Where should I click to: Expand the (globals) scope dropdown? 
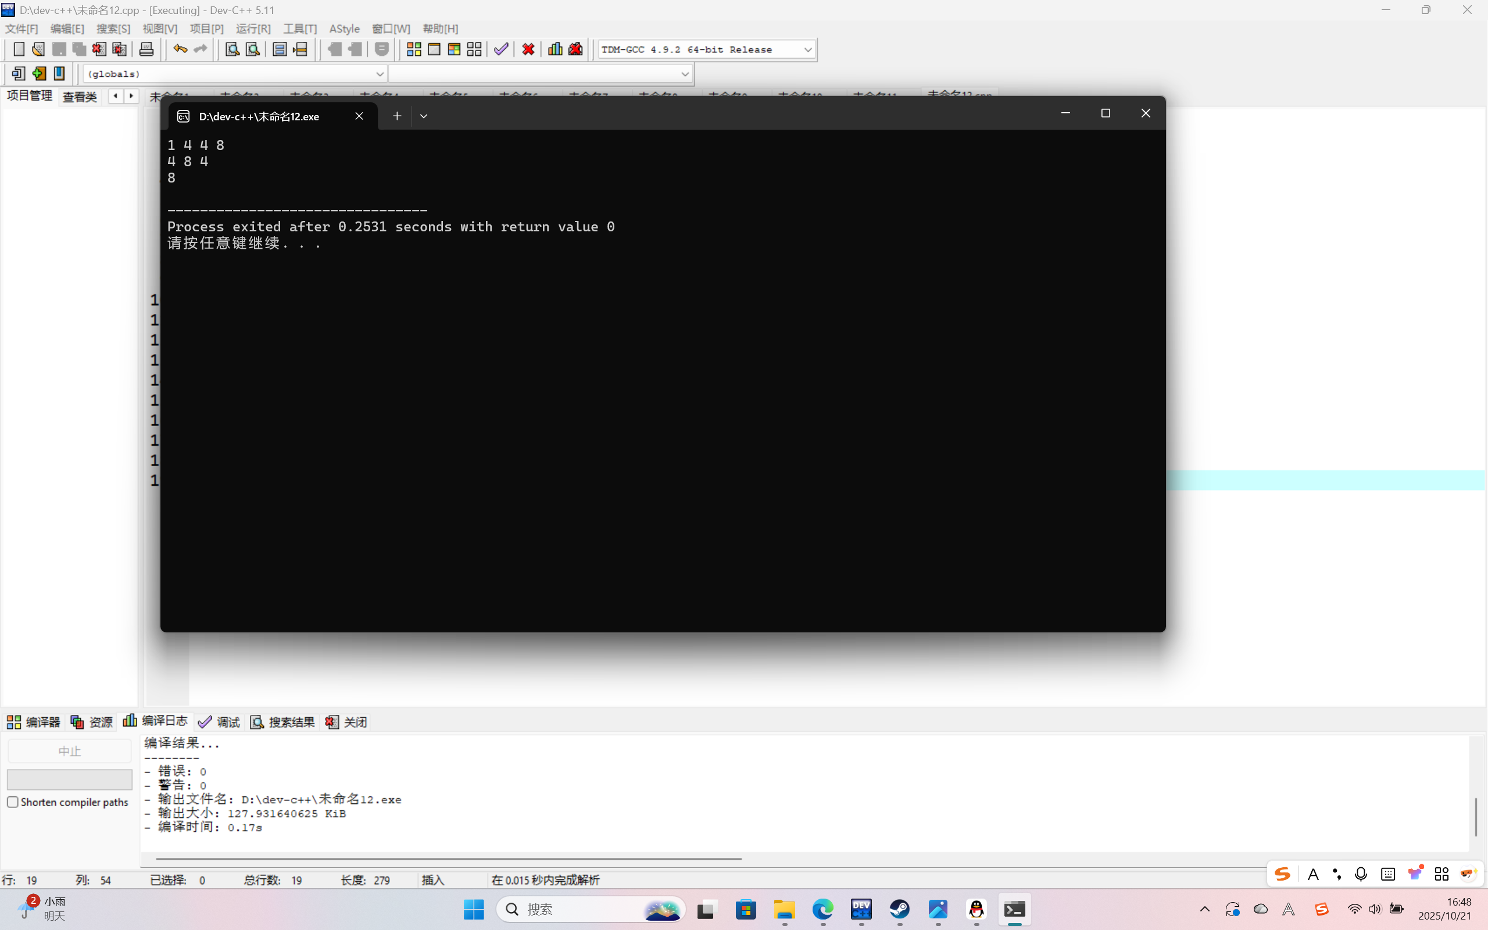pyautogui.click(x=380, y=74)
